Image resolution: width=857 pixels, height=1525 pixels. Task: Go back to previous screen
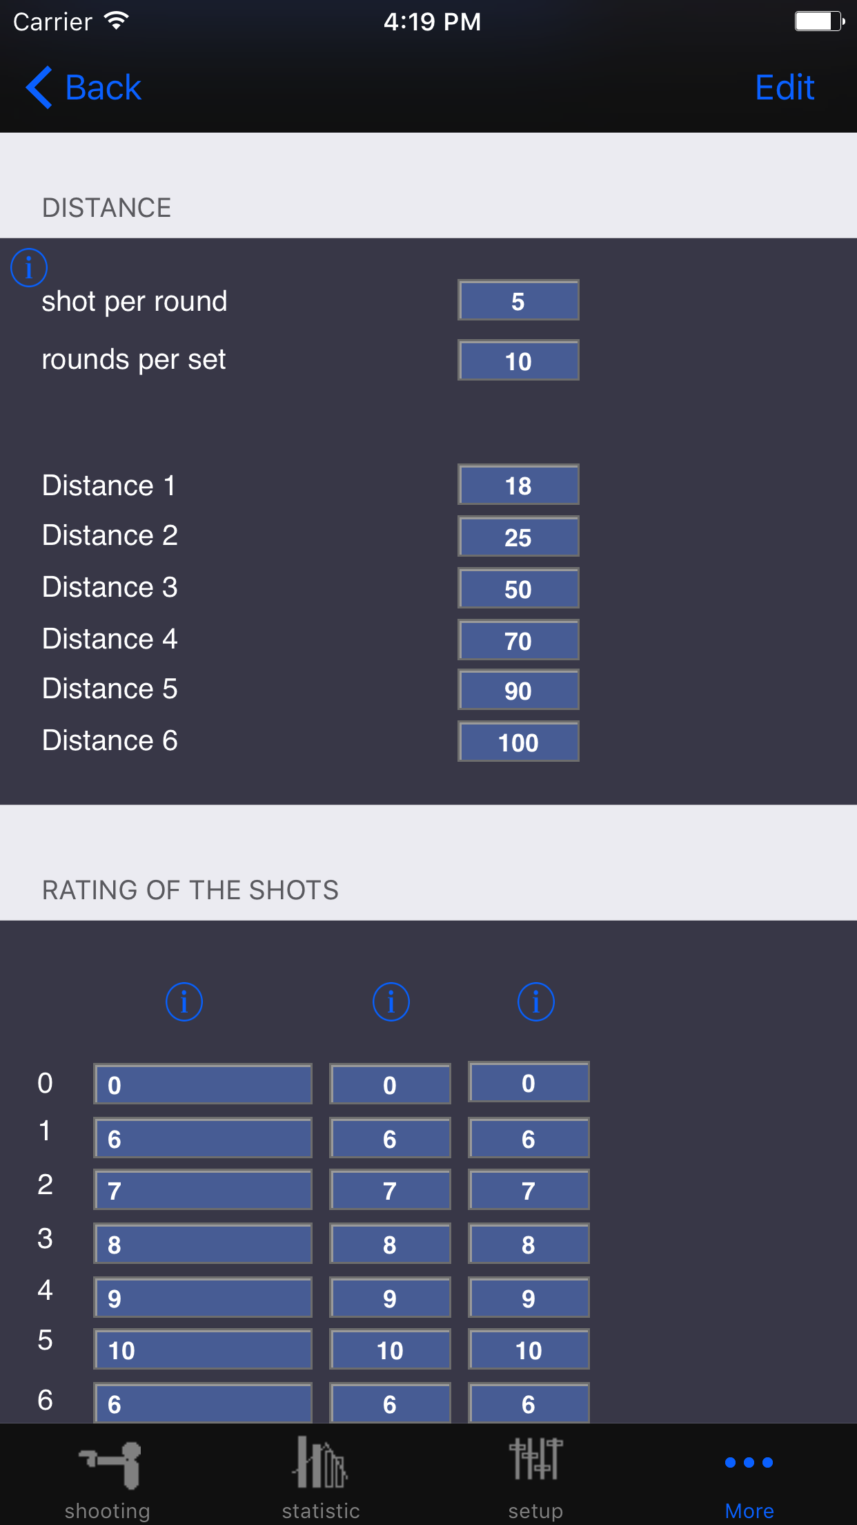coord(84,88)
